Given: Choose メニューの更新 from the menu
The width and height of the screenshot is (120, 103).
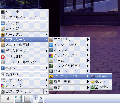Looking at the screenshot, I should point(24,45).
